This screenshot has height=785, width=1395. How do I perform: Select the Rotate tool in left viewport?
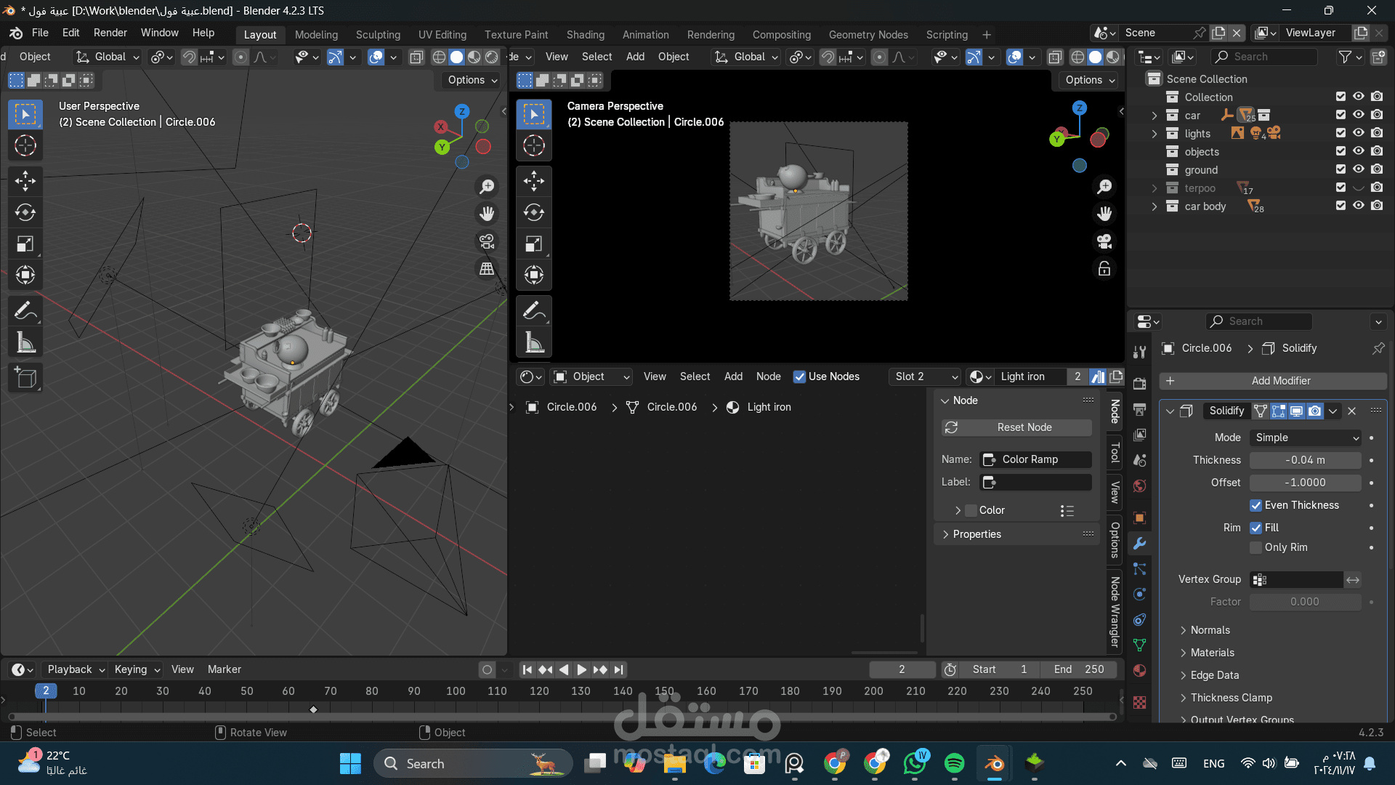pos(25,212)
